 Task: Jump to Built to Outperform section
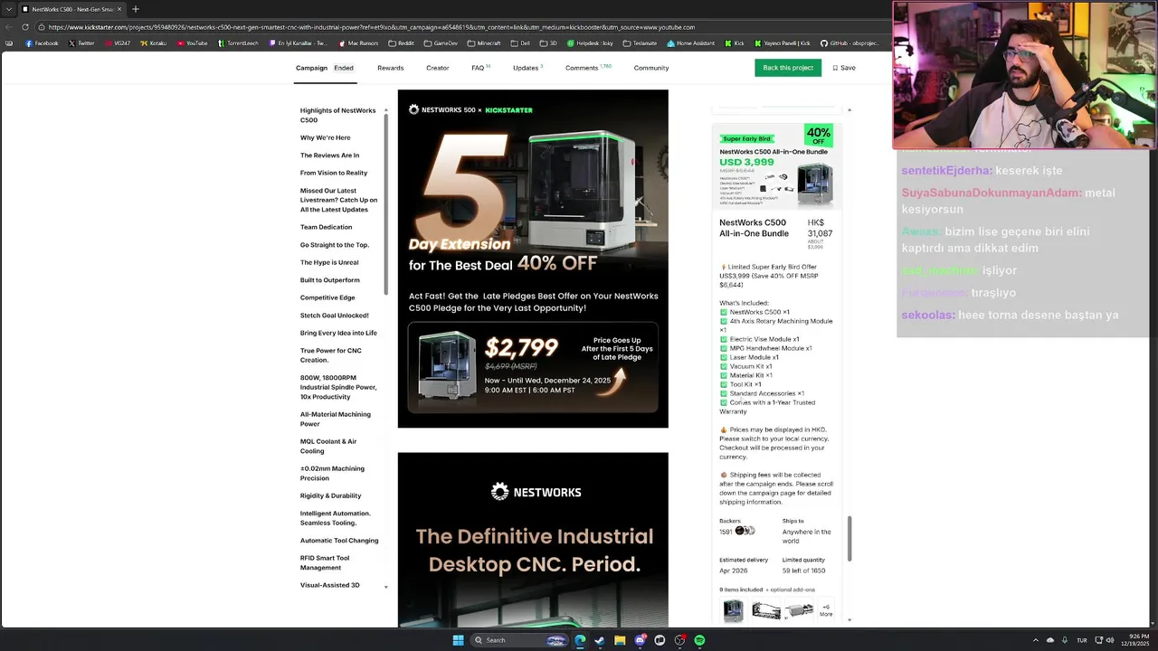click(329, 280)
